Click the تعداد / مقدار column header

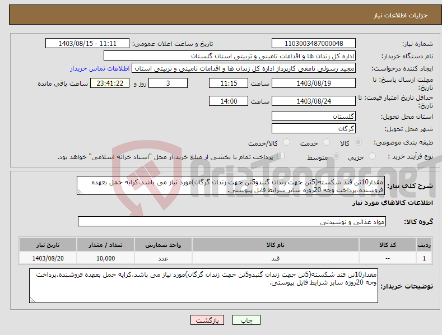(x=105, y=245)
